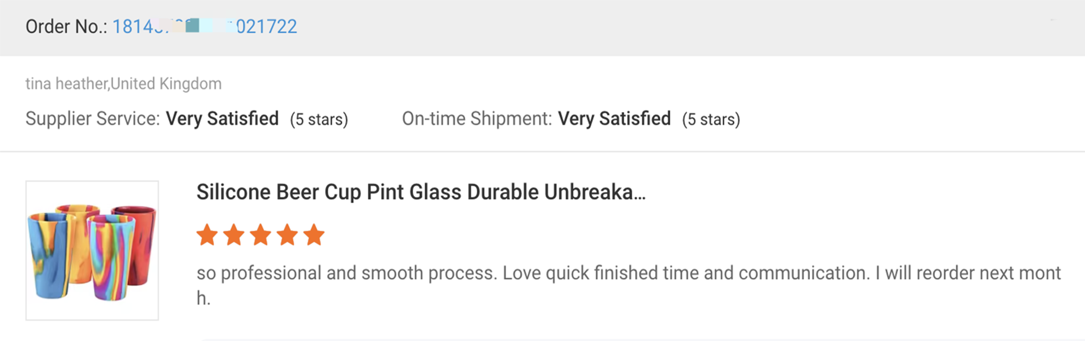Click the Supplier Service label
The width and height of the screenshot is (1085, 341).
click(x=92, y=119)
